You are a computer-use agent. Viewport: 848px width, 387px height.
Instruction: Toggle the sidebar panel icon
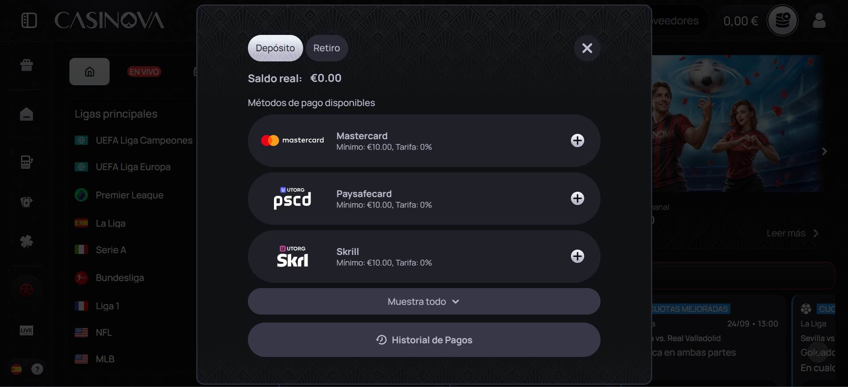pos(29,20)
